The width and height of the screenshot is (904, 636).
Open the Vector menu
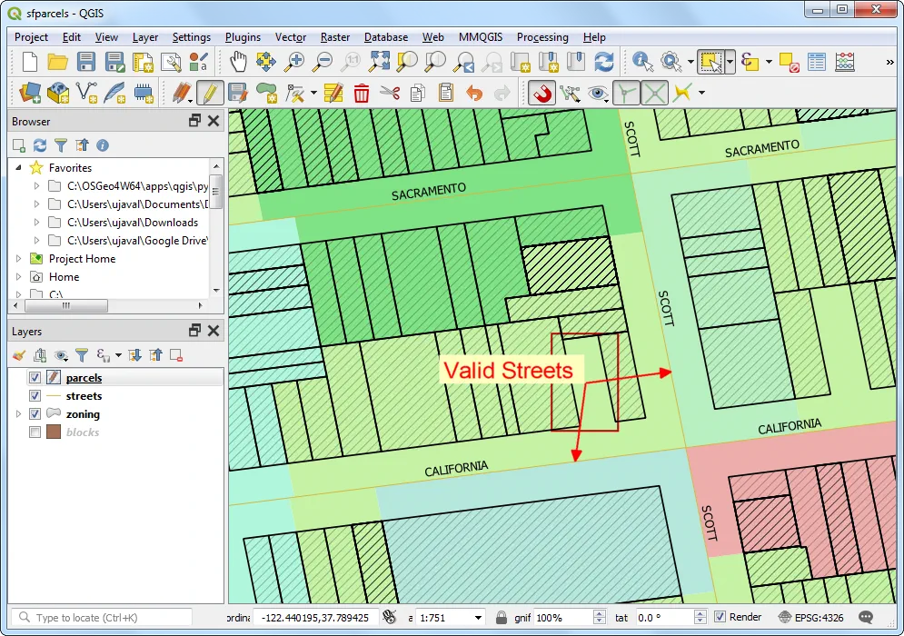291,37
